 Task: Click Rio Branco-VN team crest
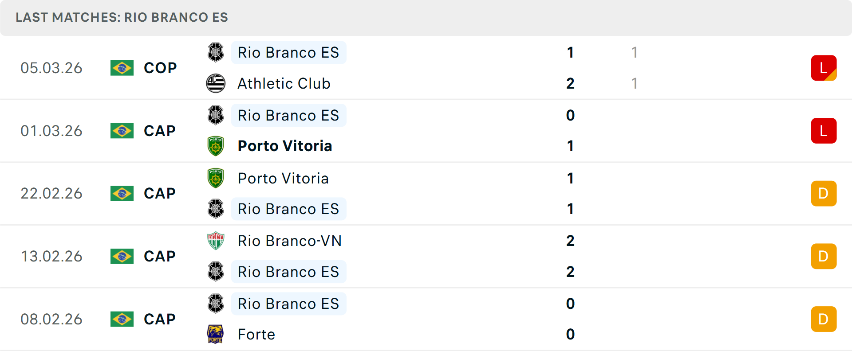click(216, 241)
